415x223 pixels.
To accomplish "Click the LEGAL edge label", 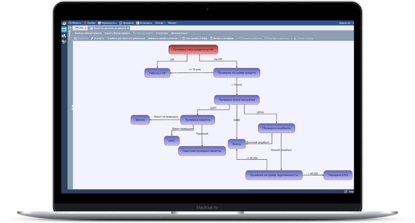I will [261, 112].
